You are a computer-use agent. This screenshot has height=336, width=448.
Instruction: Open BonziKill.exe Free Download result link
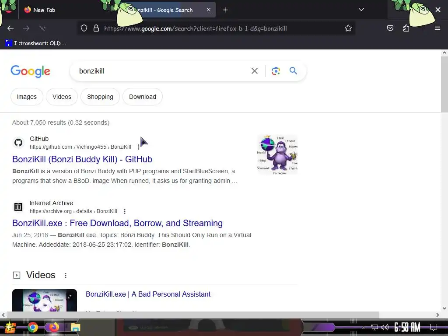click(x=117, y=223)
